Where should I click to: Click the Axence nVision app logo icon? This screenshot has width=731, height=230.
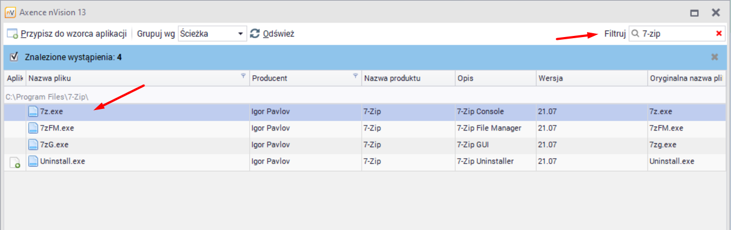[x=10, y=12]
